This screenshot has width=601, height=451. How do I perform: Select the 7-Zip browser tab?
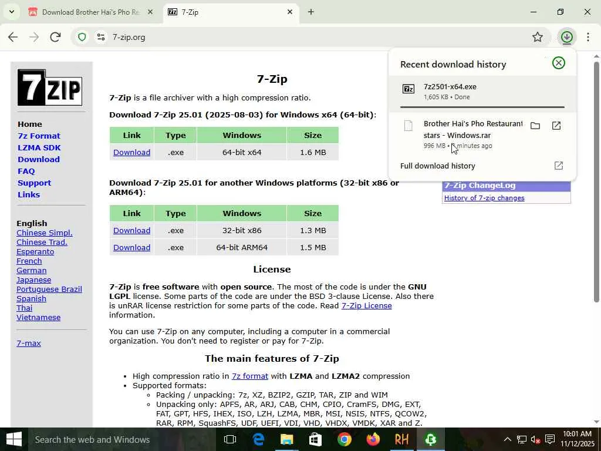[x=231, y=12]
